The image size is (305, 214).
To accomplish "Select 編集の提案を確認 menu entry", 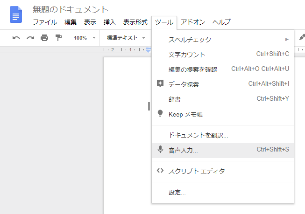I will tap(223, 69).
